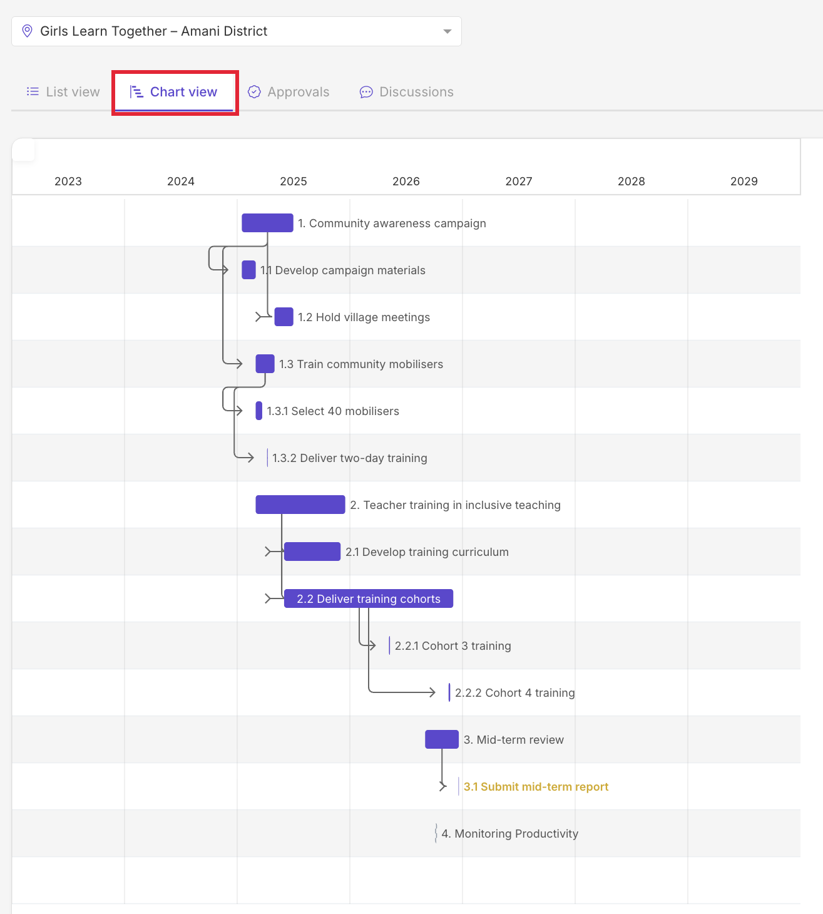Click the 1.1 Develop campaign materials label
The image size is (823, 914).
pyautogui.click(x=343, y=270)
